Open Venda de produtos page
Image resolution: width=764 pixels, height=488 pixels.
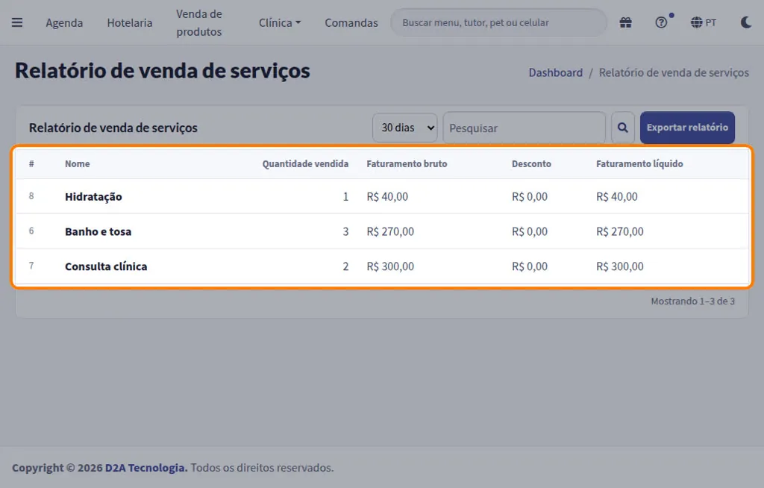198,23
